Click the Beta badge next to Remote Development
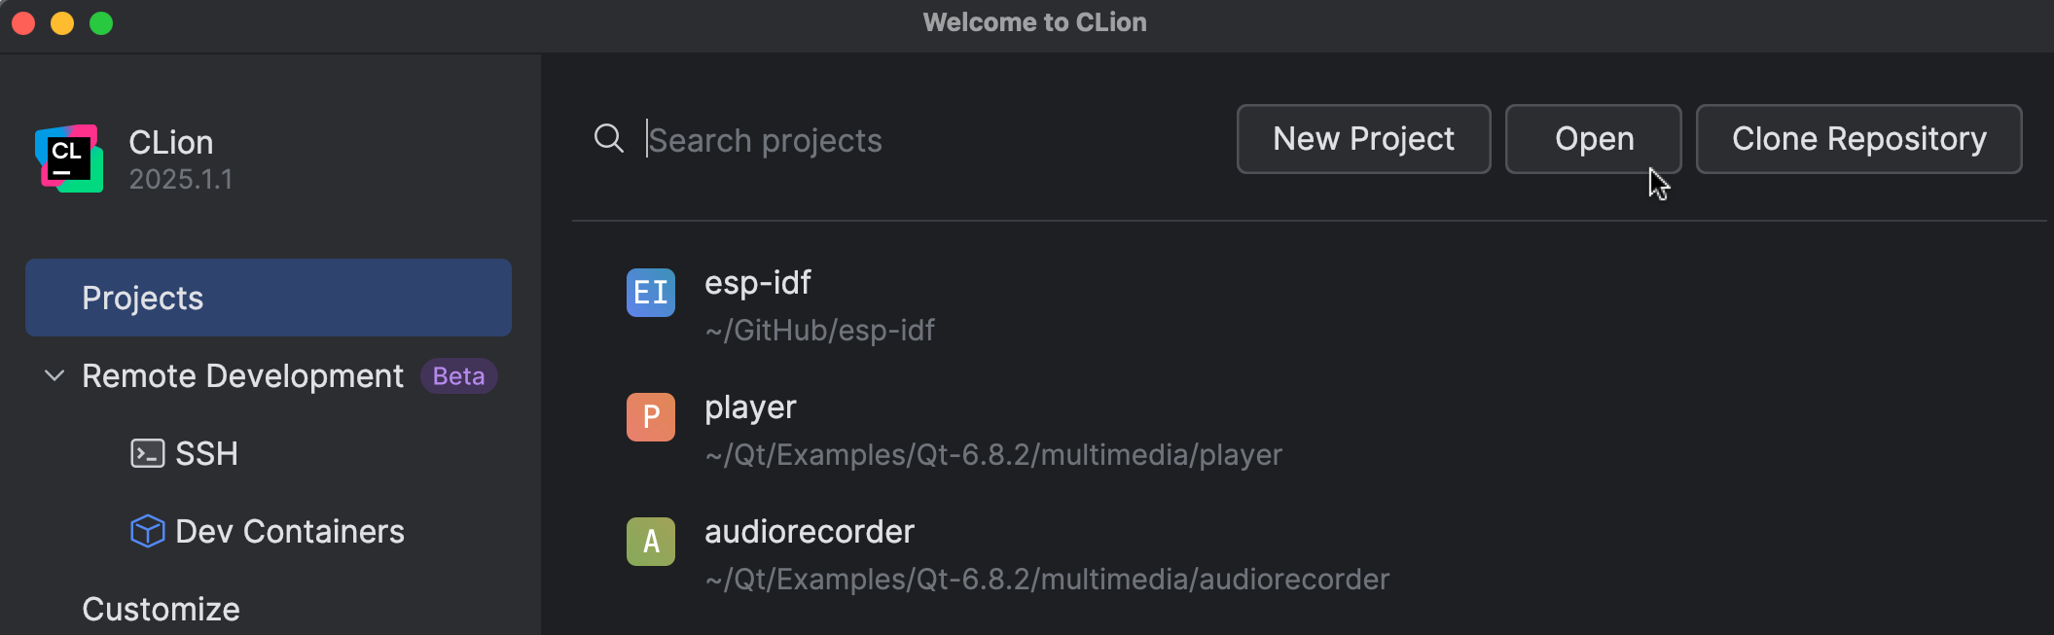The height and width of the screenshot is (635, 2054). click(x=458, y=375)
